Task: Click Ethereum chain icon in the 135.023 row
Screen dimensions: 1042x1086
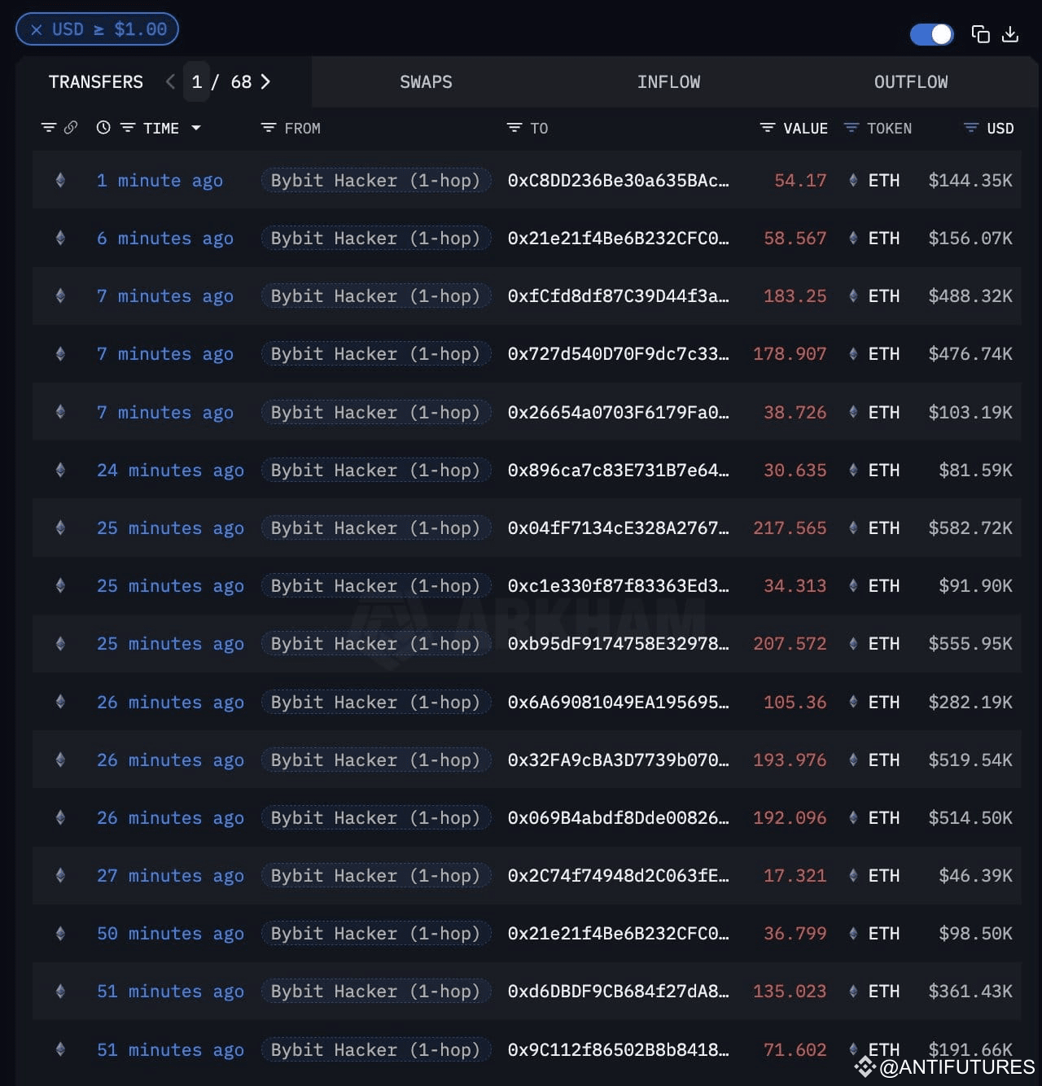Action: pos(60,991)
